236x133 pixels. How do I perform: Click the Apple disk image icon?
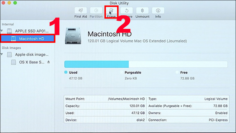(x=9, y=54)
